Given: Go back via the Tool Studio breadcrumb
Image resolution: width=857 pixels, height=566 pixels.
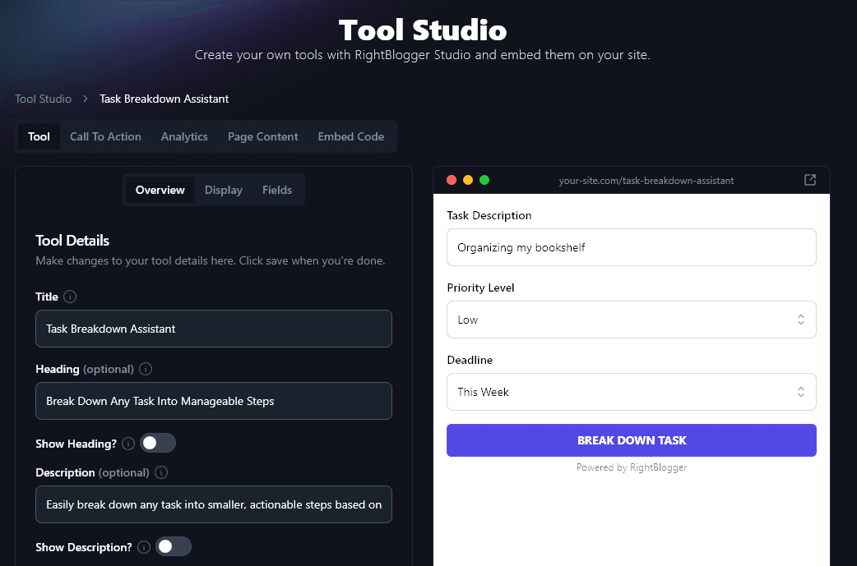Looking at the screenshot, I should pyautogui.click(x=43, y=99).
